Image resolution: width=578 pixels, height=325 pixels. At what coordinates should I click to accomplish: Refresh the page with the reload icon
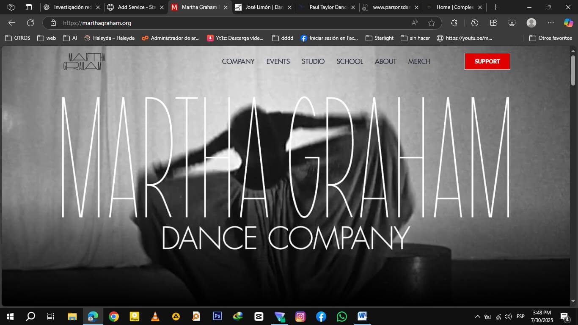tap(30, 23)
